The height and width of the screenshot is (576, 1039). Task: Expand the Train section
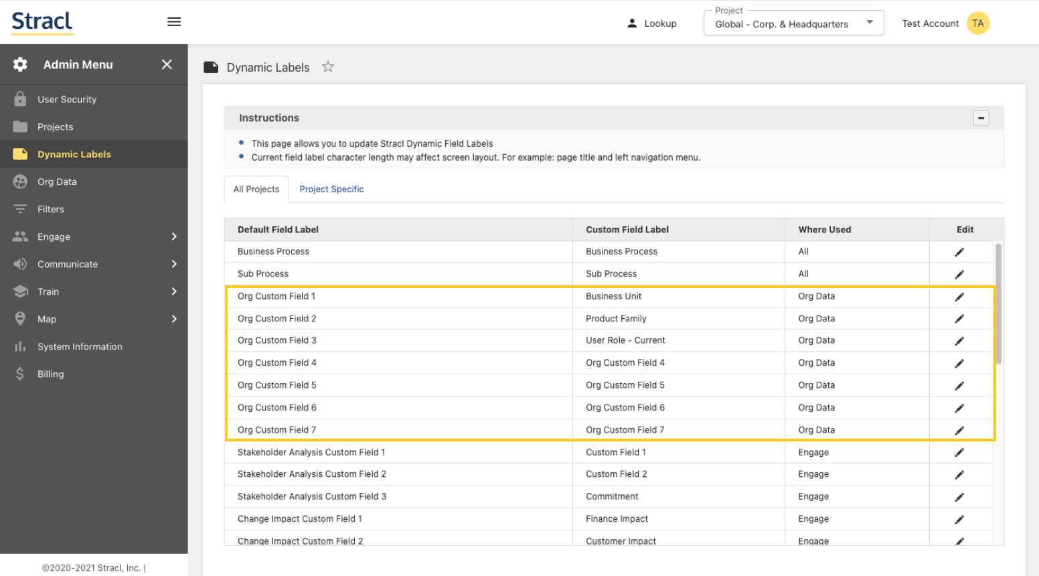94,291
